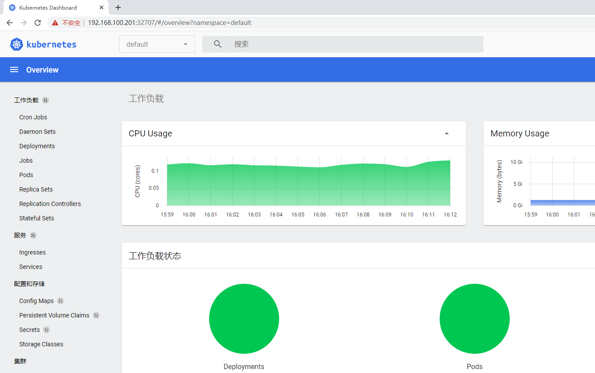Click the browser address bar URL
Screen dimensions: 595x373
[x=170, y=23]
